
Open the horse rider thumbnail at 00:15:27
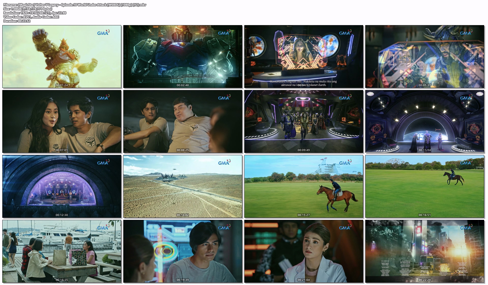(304, 186)
